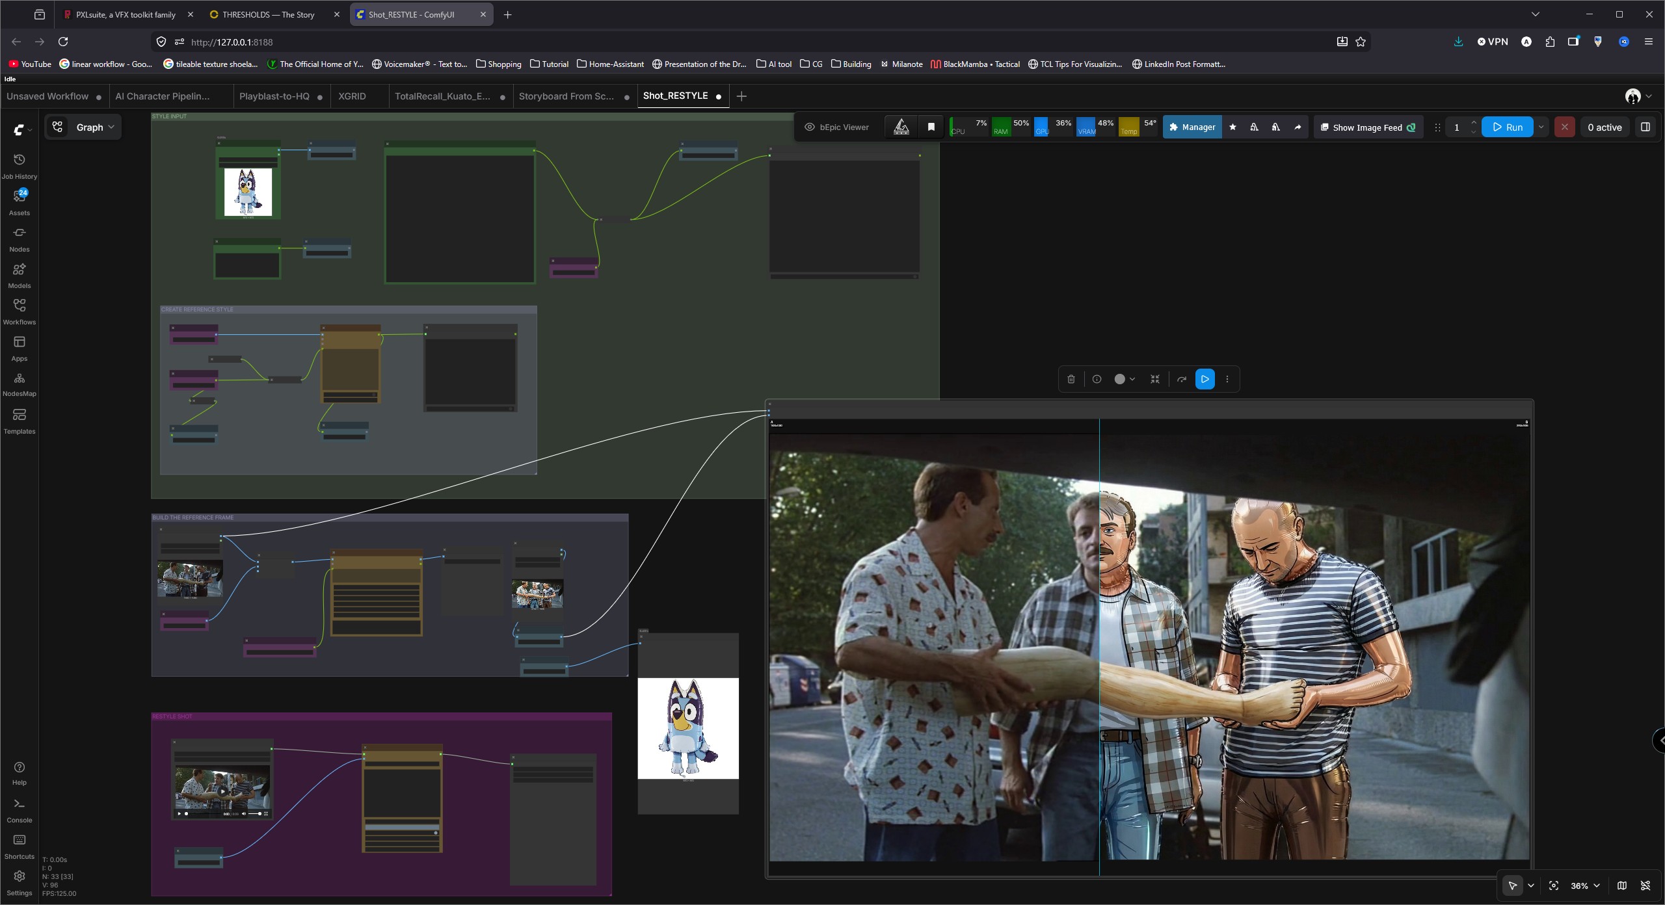Open the Job History sidebar panel

[x=19, y=166]
